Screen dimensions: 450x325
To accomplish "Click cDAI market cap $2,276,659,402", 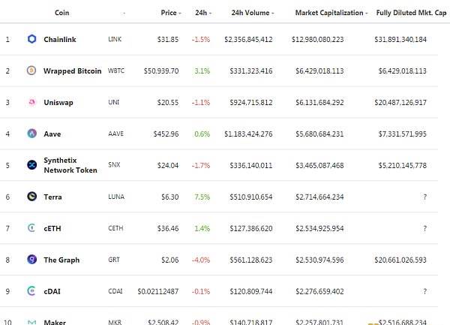I will click(319, 291).
